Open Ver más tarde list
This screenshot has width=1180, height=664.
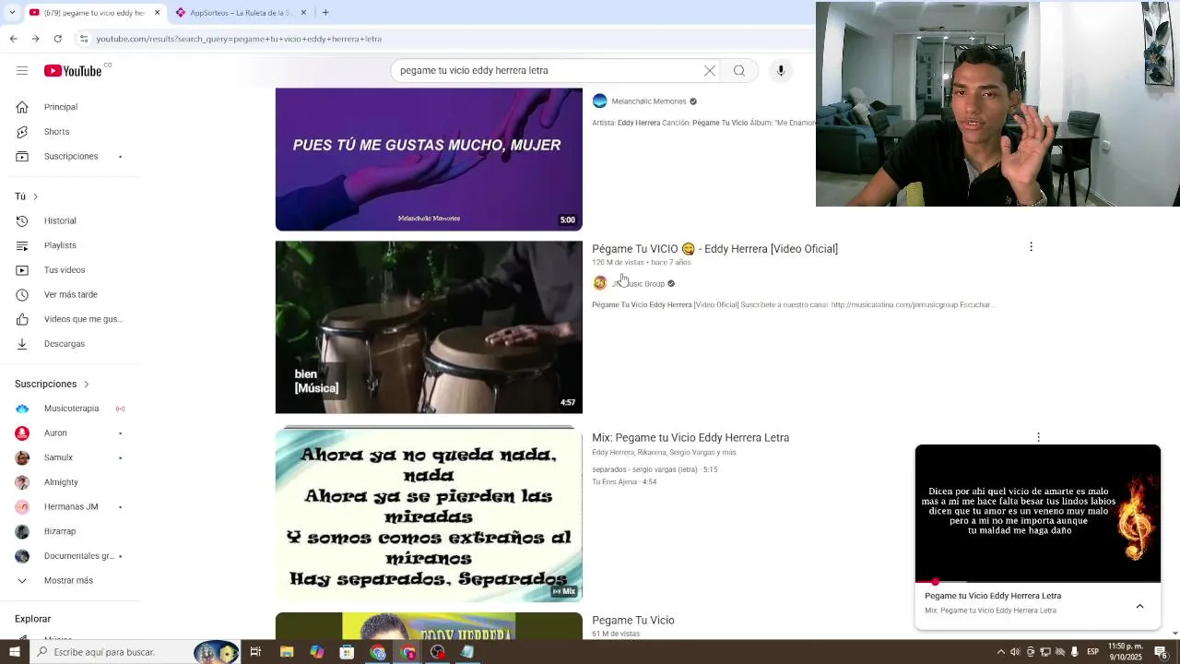pos(70,295)
